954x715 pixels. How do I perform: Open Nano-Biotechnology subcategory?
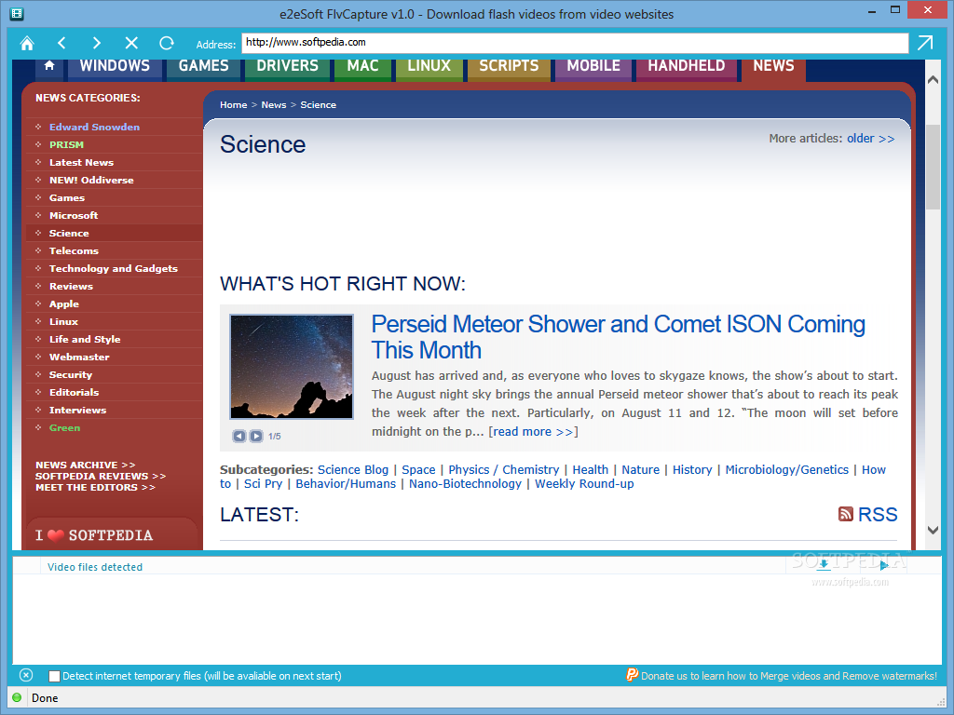[466, 483]
